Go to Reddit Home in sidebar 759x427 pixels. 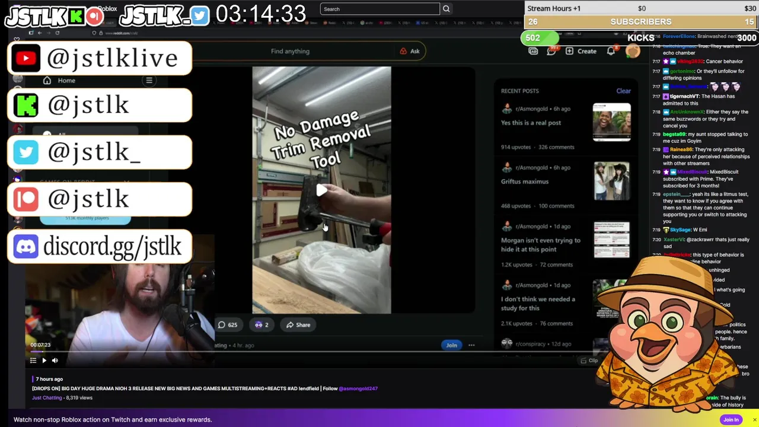pyautogui.click(x=59, y=81)
